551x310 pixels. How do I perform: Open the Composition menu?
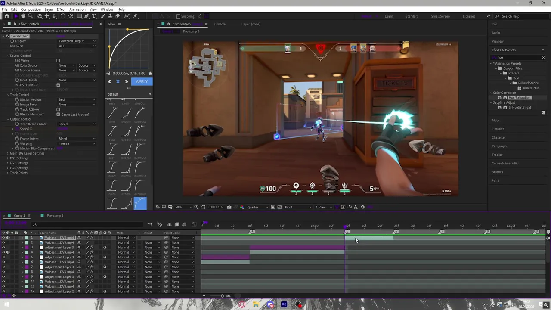click(x=31, y=9)
